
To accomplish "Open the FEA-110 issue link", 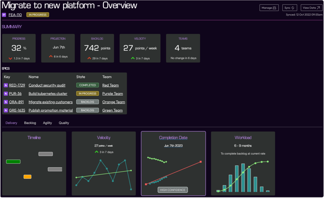I will pyautogui.click(x=15, y=15).
